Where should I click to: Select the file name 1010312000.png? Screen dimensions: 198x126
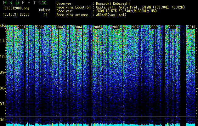click(16, 9)
